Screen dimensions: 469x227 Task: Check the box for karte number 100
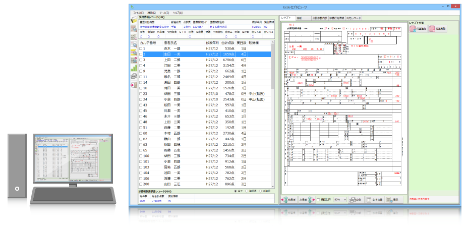pos(141,156)
